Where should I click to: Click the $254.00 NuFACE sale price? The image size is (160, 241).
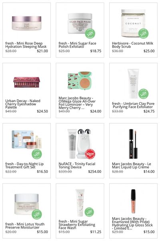click(95, 172)
